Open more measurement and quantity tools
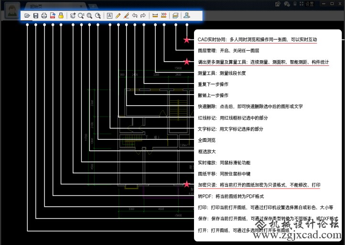The image size is (345, 245). coord(164,15)
